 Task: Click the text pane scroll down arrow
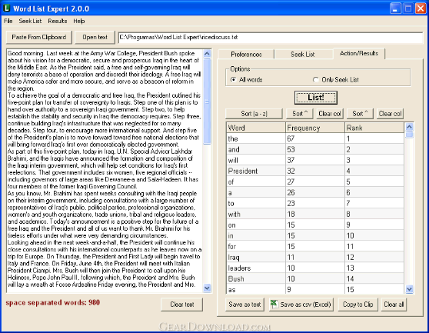pos(207,288)
